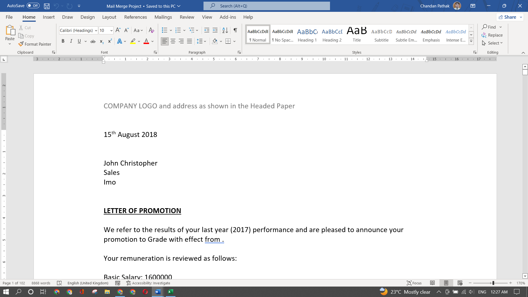Viewport: 528px width, 297px height.
Task: Expand the Styles gallery more arrow
Action: coord(471,41)
